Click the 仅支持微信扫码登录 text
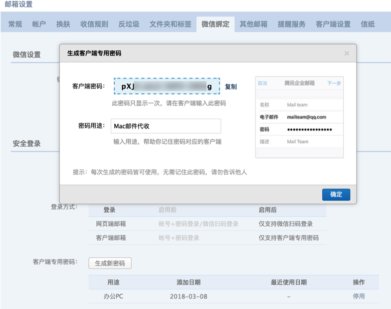The image size is (391, 309). point(286,223)
